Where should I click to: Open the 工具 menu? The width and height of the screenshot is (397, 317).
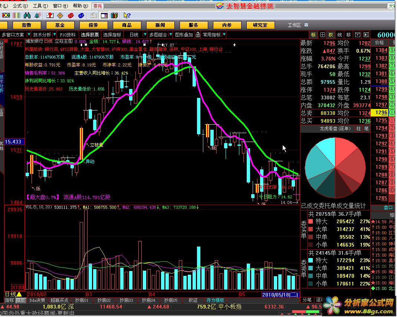[40, 6]
